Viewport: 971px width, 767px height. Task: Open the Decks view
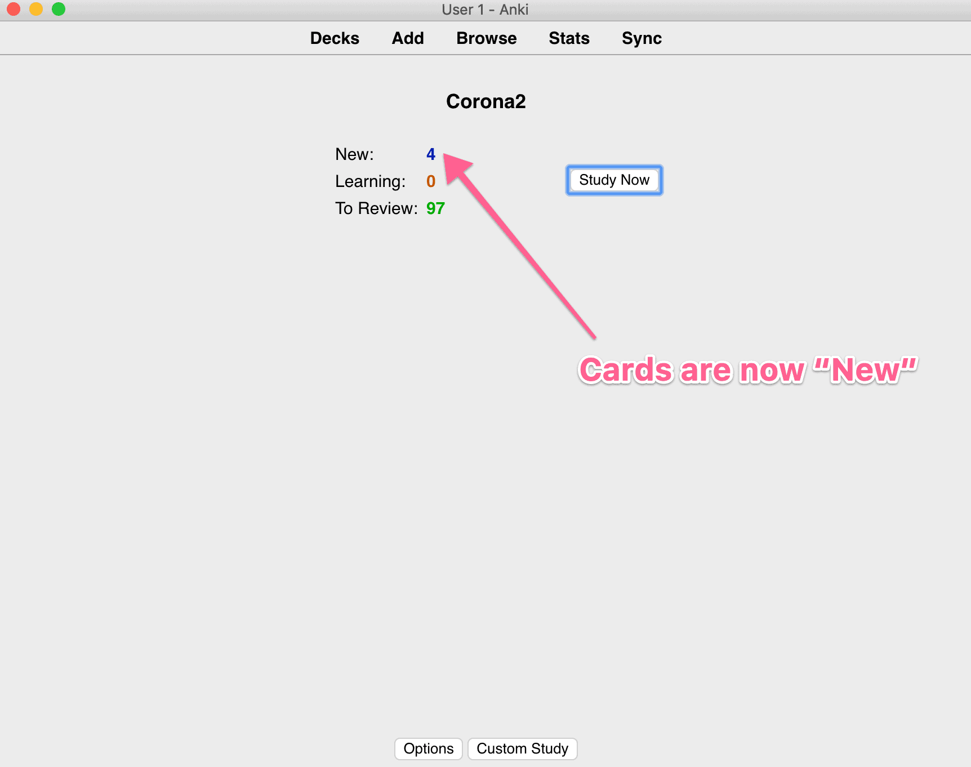pyautogui.click(x=335, y=38)
